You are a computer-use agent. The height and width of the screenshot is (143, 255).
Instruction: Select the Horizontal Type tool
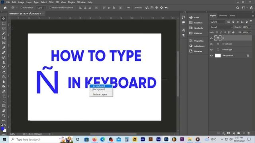[x=4, y=96]
